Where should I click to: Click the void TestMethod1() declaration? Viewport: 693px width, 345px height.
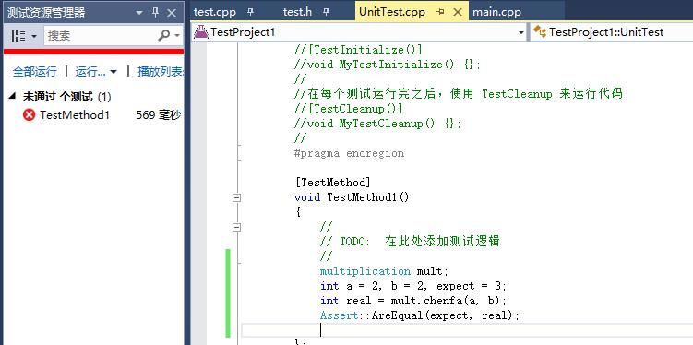click(x=352, y=197)
